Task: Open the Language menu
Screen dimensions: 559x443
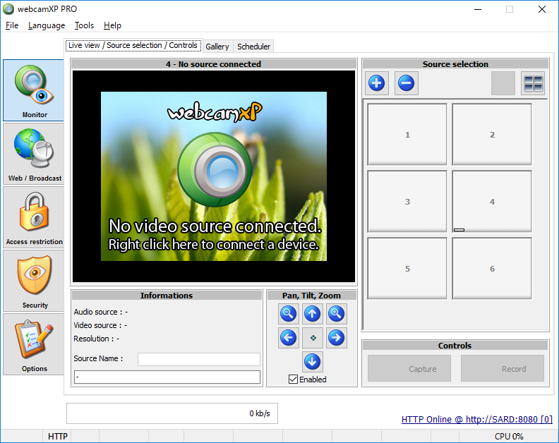Action: tap(47, 25)
